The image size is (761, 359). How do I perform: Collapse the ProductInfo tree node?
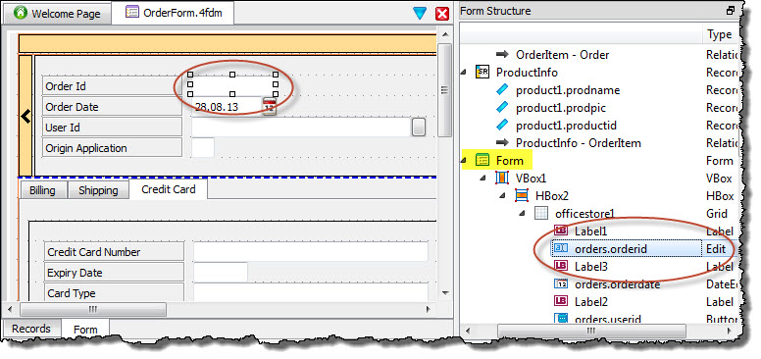point(464,73)
